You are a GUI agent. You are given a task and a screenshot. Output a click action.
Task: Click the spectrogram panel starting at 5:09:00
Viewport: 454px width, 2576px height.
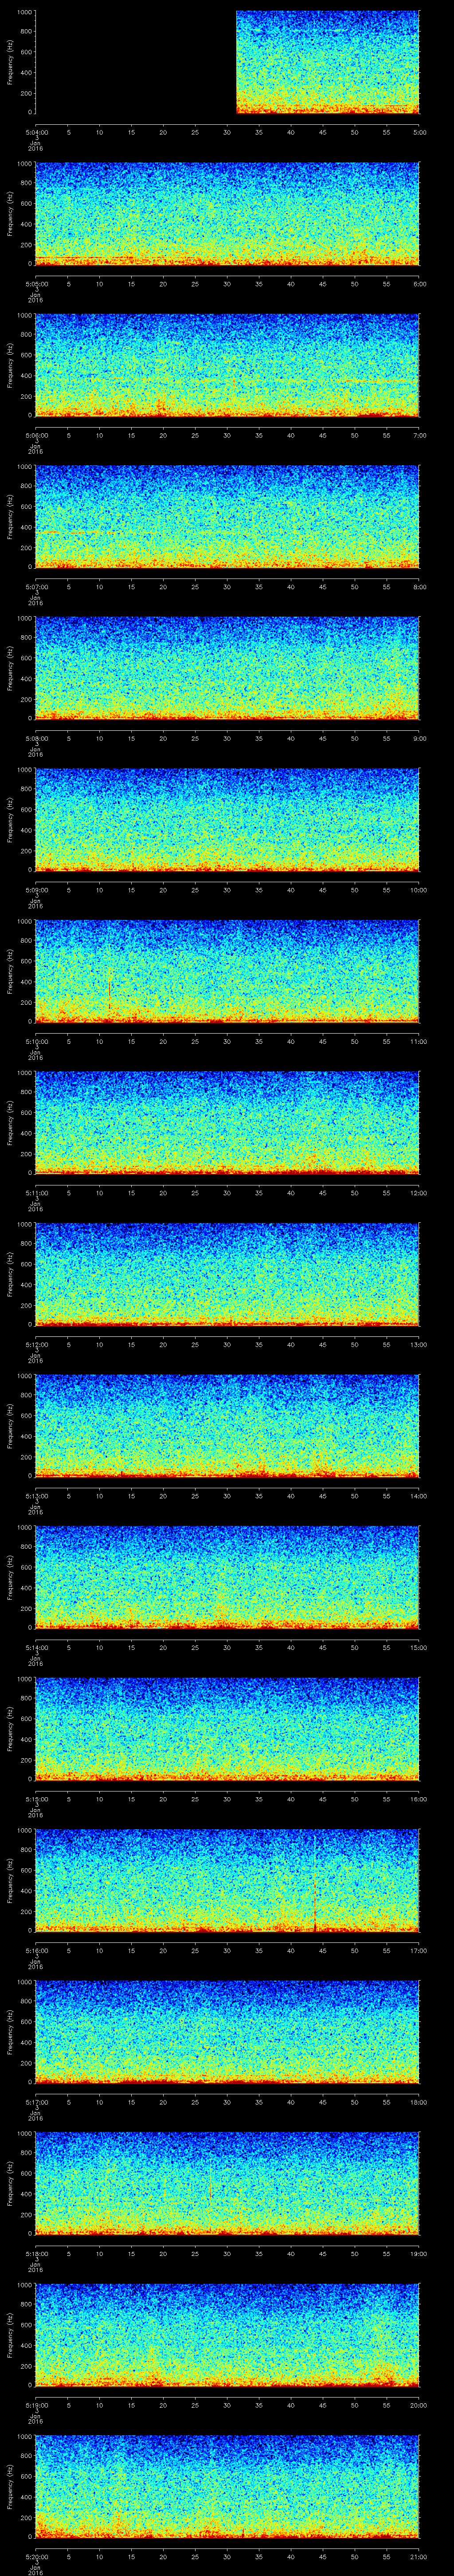[227, 820]
